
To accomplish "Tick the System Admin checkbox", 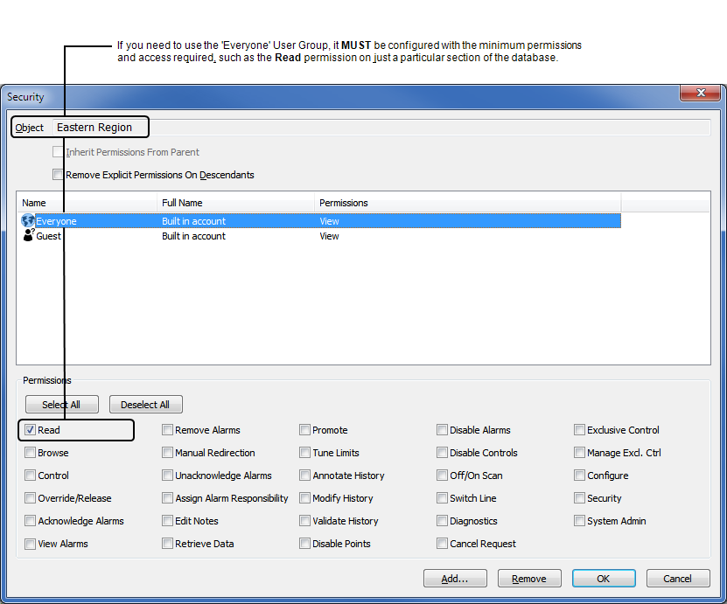I will click(x=580, y=521).
